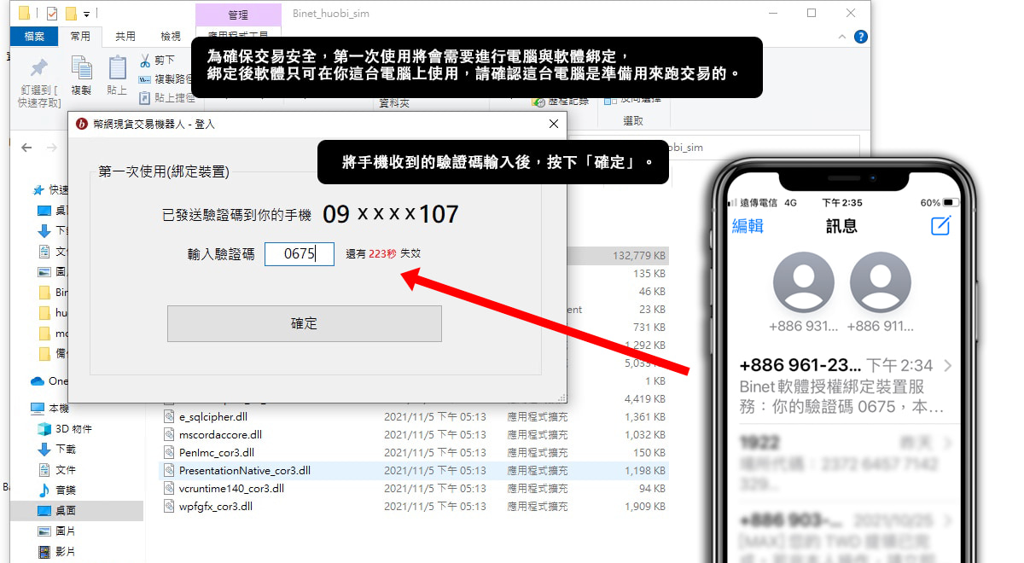Switch to the 檢視 ribbon tab

[171, 37]
